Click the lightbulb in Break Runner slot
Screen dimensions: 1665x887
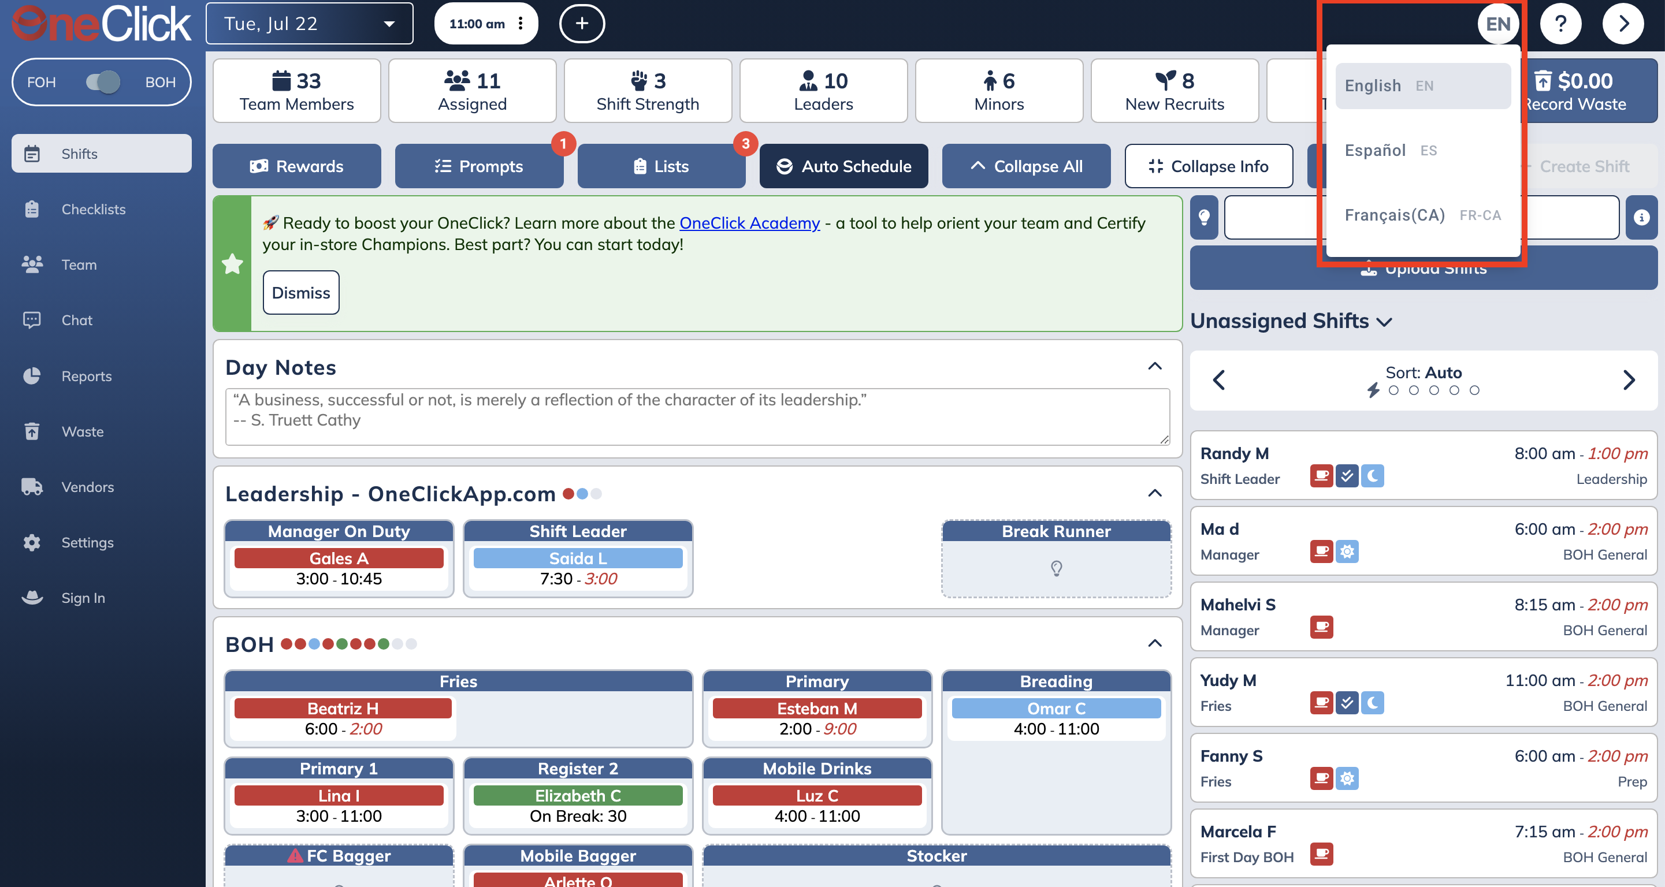tap(1056, 568)
